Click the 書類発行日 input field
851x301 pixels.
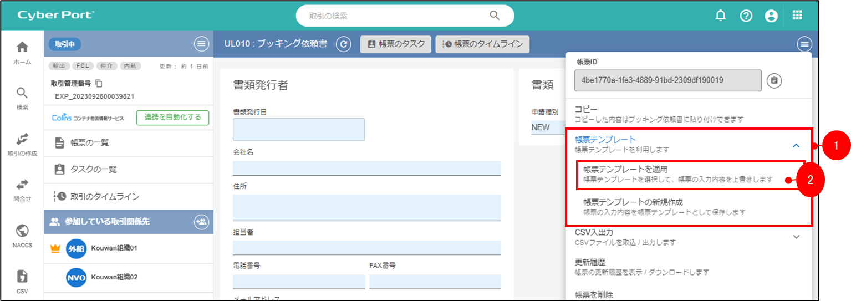coord(299,130)
